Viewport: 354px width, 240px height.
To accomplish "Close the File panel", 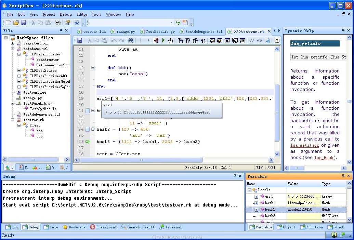I will (x=66, y=30).
